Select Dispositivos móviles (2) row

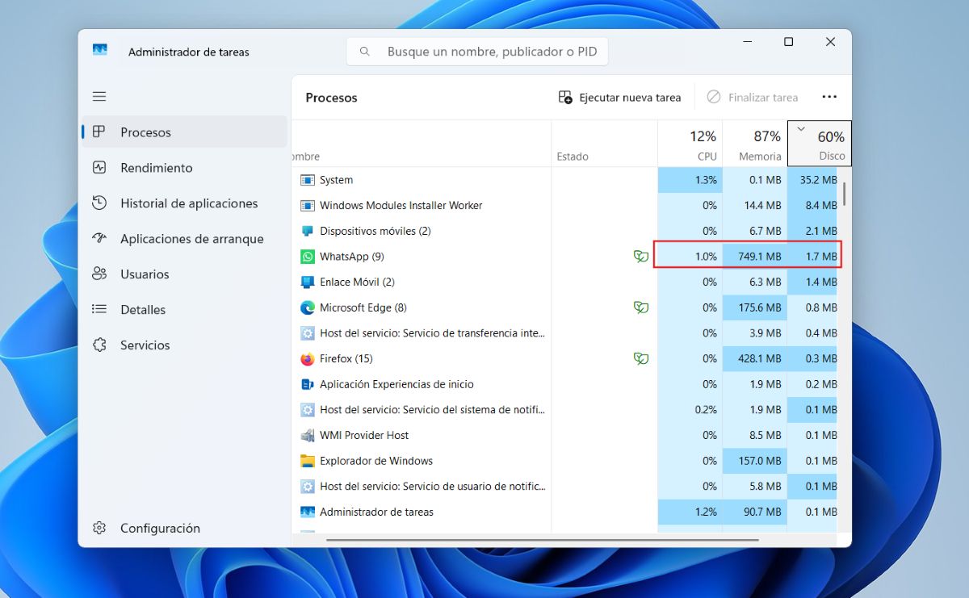(x=565, y=231)
